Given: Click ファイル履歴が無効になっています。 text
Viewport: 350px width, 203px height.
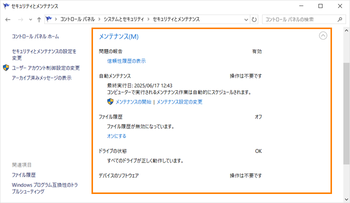Looking at the screenshot, I should pyautogui.click(x=140, y=127).
